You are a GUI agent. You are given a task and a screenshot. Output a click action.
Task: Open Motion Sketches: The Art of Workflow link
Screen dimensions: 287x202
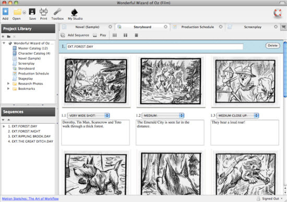(30, 198)
